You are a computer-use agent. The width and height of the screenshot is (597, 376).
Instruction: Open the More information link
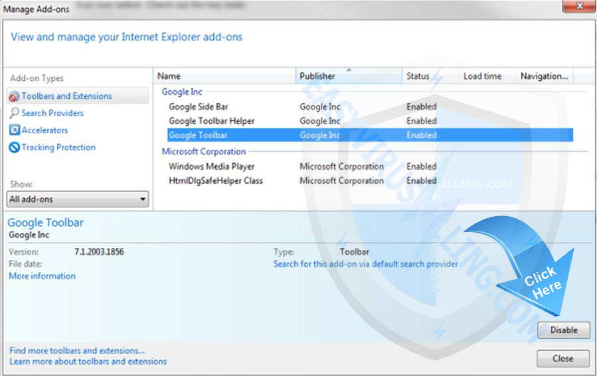[42, 276]
